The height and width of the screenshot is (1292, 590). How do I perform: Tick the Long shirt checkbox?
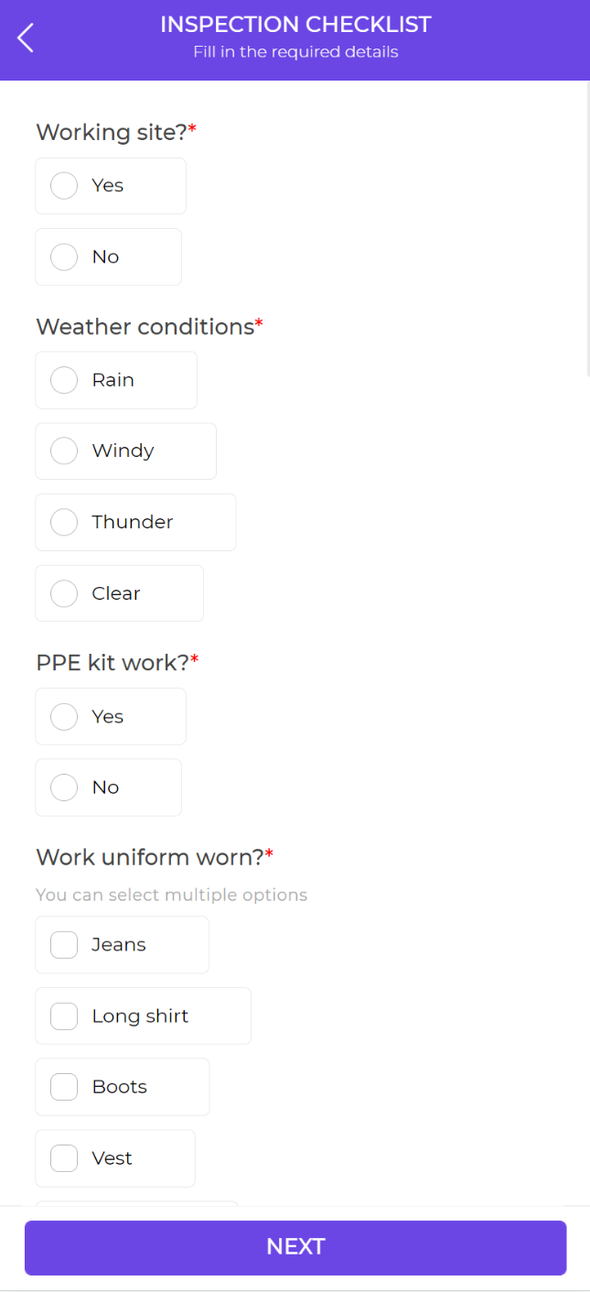(x=64, y=1016)
